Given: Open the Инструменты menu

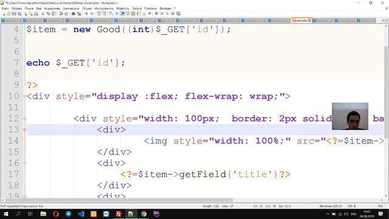Looking at the screenshot, I should coord(104,9).
